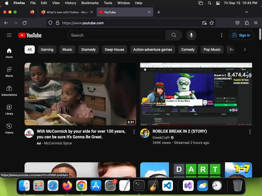Screen dimensions: 262x196
Task: Click the YouTube logo
Action: [30, 35]
